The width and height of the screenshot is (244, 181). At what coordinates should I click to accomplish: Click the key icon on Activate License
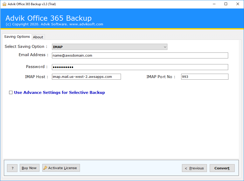coord(45,168)
